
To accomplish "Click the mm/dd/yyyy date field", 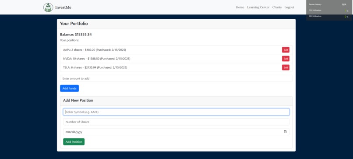I will click(176, 132).
